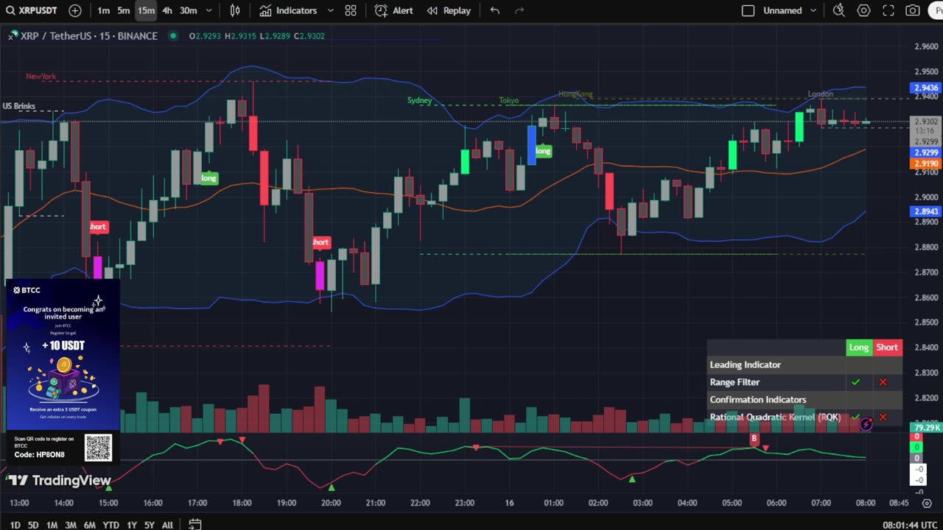Select the 15m timeframe
Viewport: 943px width, 530px height.
(146, 10)
